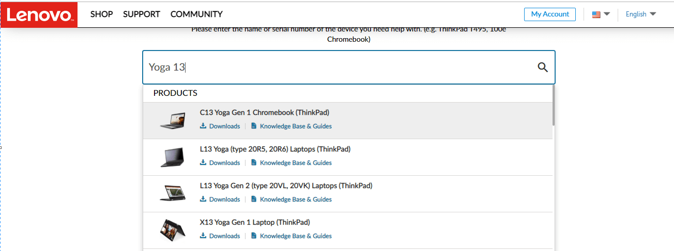Open Knowledge Base & Guides for C13 Yoga
The width and height of the screenshot is (674, 251).
click(296, 126)
